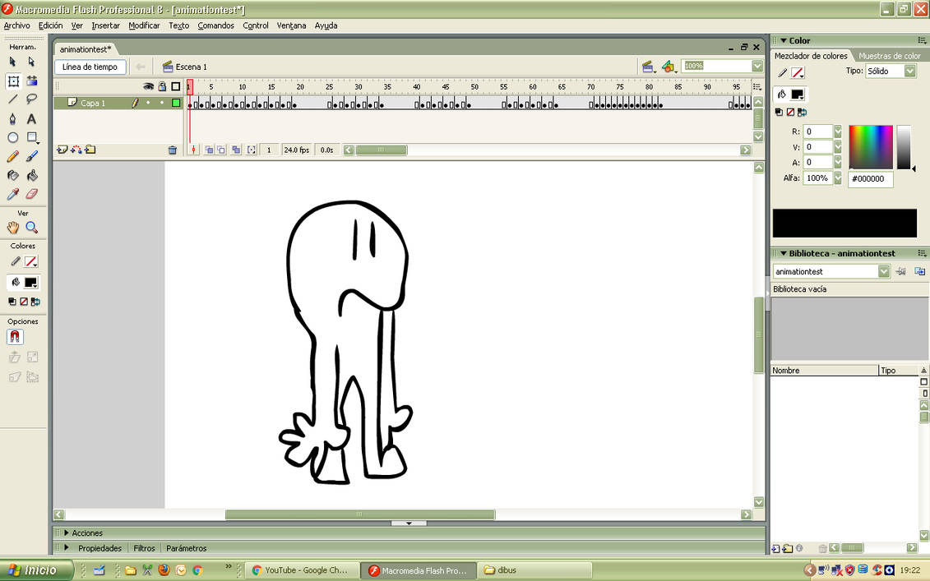Click the Línea de tiempo button
The height and width of the screenshot is (581, 930).
(x=90, y=67)
